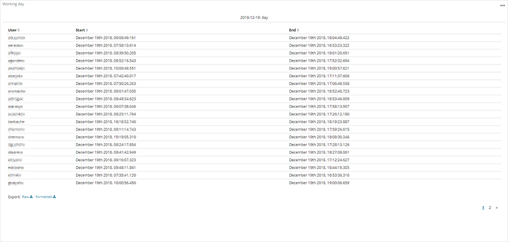Go to the next page using the arrow

(x=497, y=208)
